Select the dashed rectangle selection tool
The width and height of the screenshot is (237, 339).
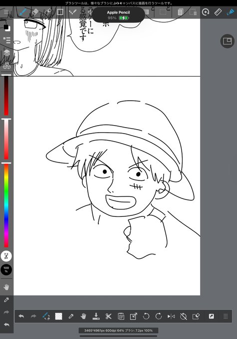(163, 12)
